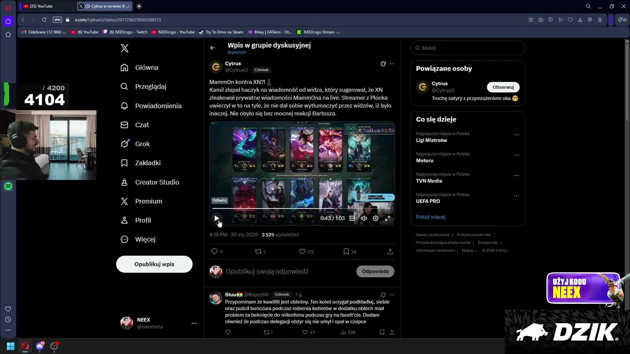Image resolution: width=630 pixels, height=354 pixels.
Task: Click the X logo home icon
Action: [x=125, y=48]
